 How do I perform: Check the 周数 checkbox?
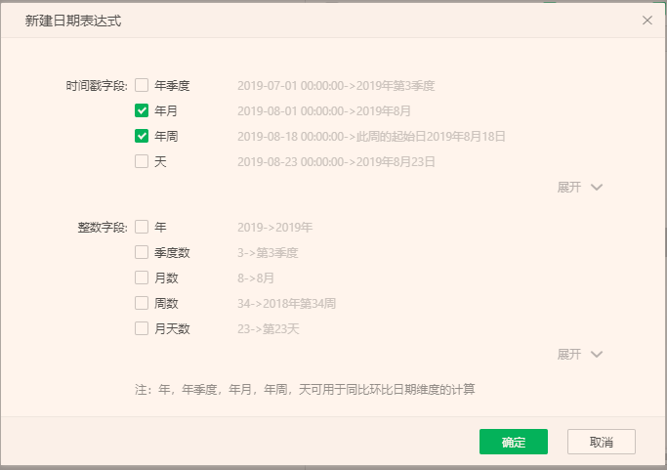[142, 303]
